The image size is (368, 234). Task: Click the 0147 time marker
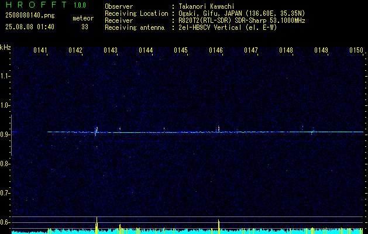(x=251, y=50)
